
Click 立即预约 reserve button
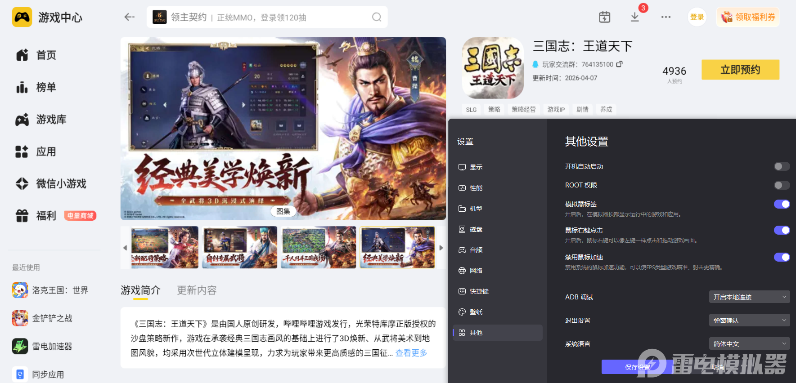[740, 70]
